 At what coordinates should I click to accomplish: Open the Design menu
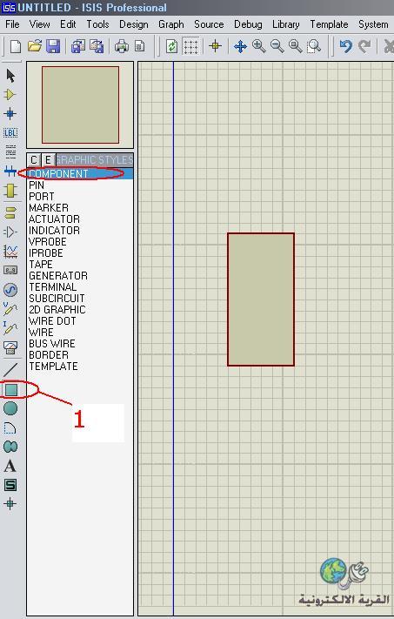pos(134,24)
